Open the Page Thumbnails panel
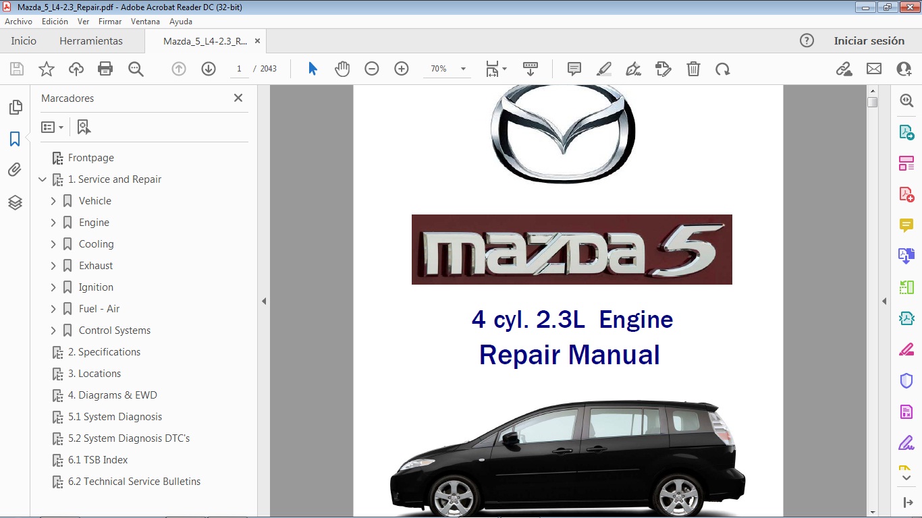 [x=15, y=107]
